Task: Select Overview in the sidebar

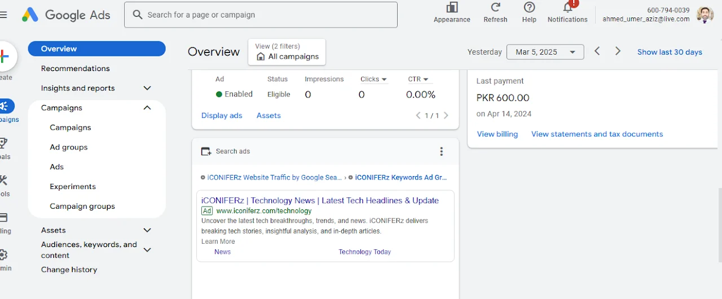Action: (96, 49)
